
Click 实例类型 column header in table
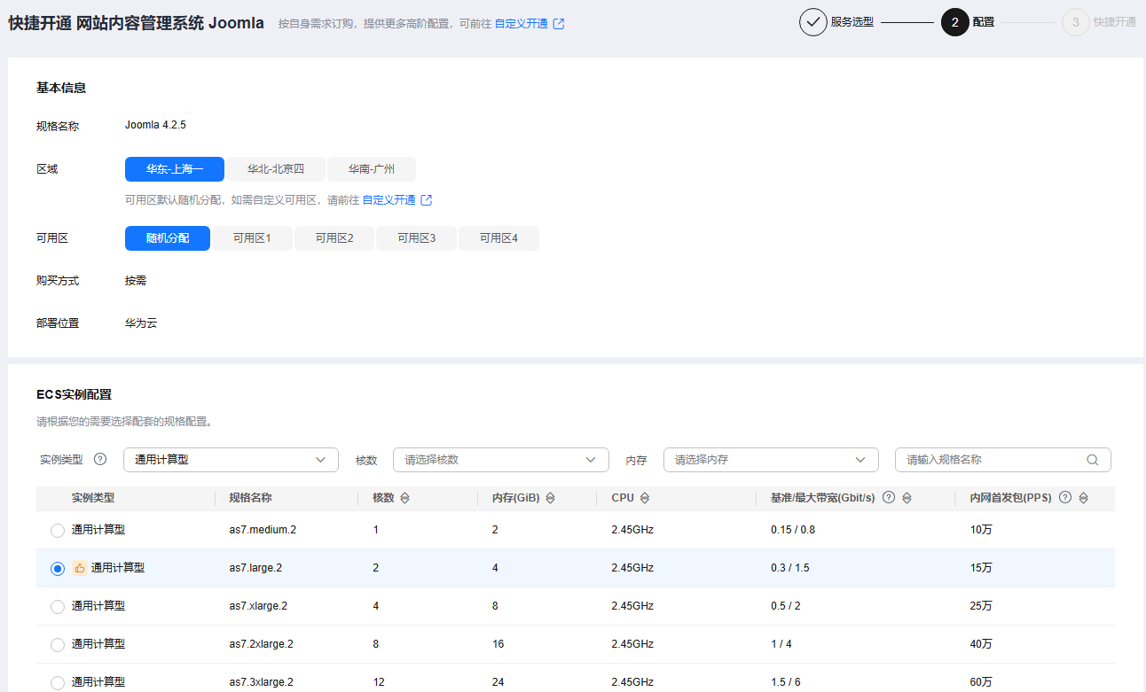pyautogui.click(x=93, y=498)
